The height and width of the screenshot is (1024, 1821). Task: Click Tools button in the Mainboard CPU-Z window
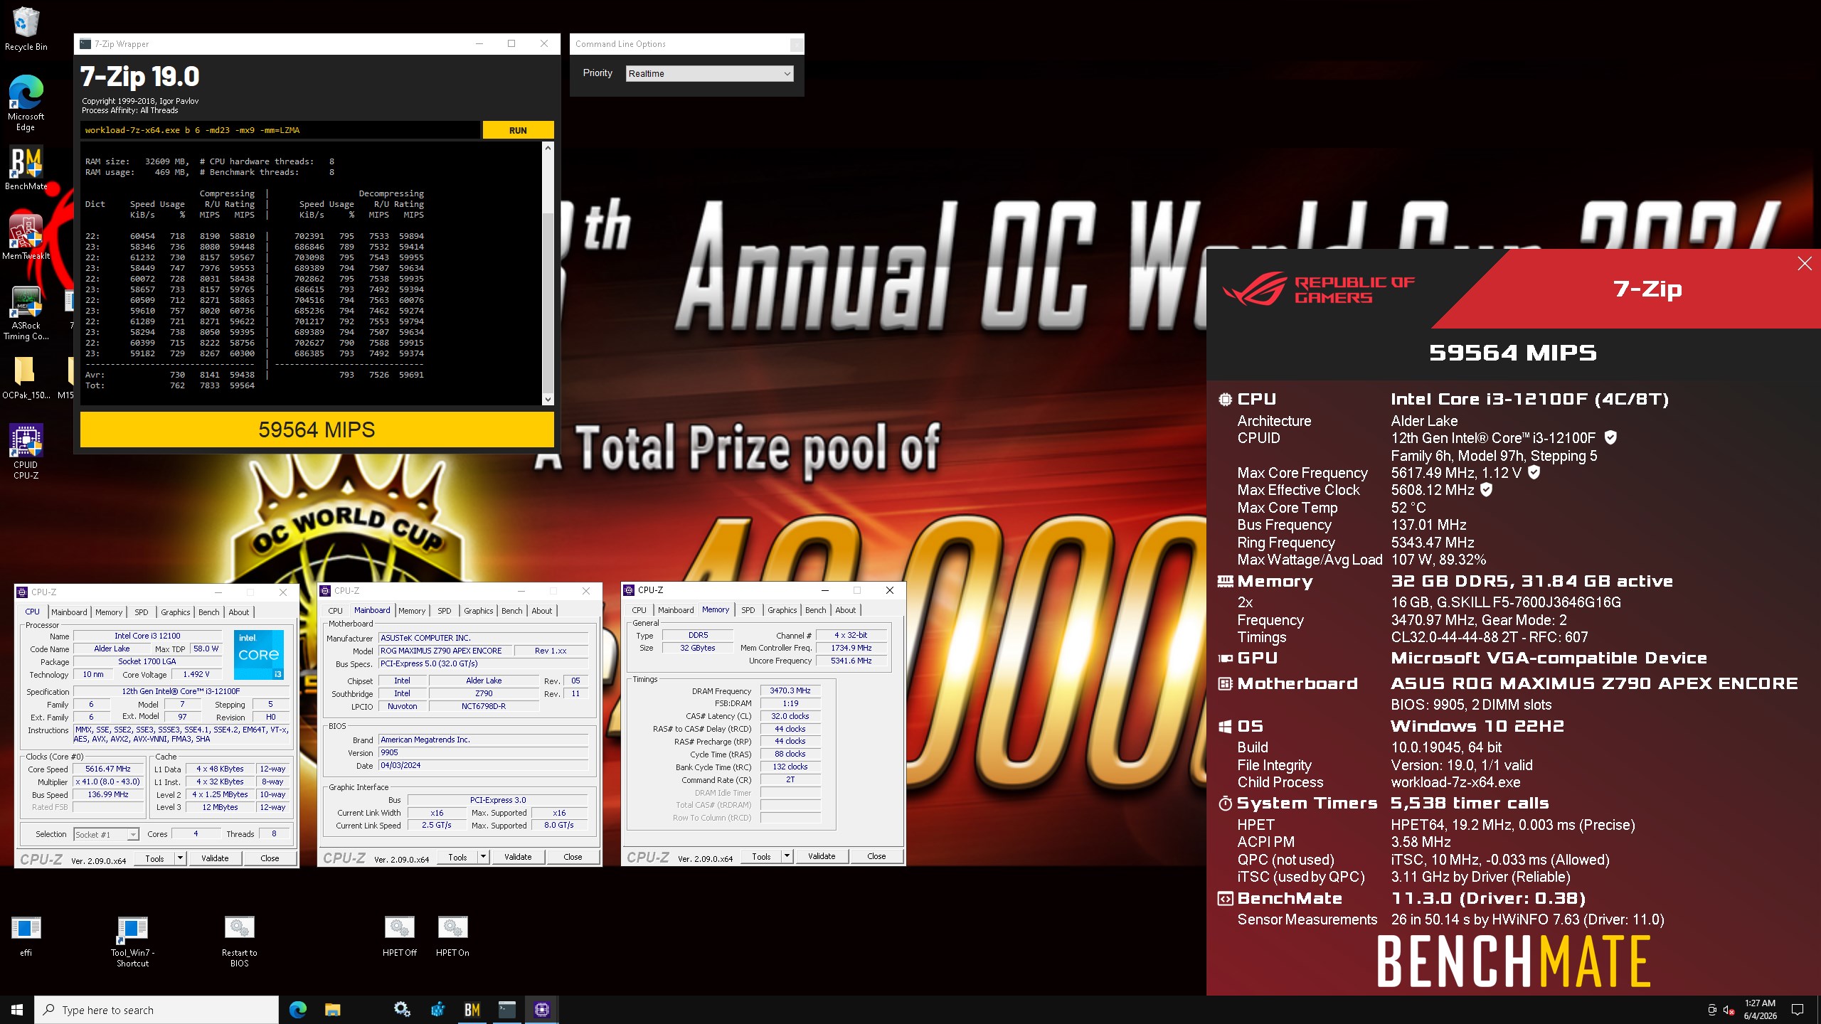(x=457, y=857)
